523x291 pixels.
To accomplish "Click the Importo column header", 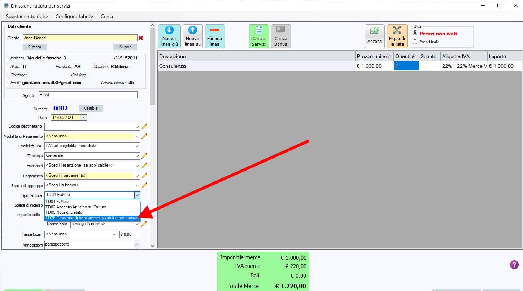I will click(x=505, y=56).
